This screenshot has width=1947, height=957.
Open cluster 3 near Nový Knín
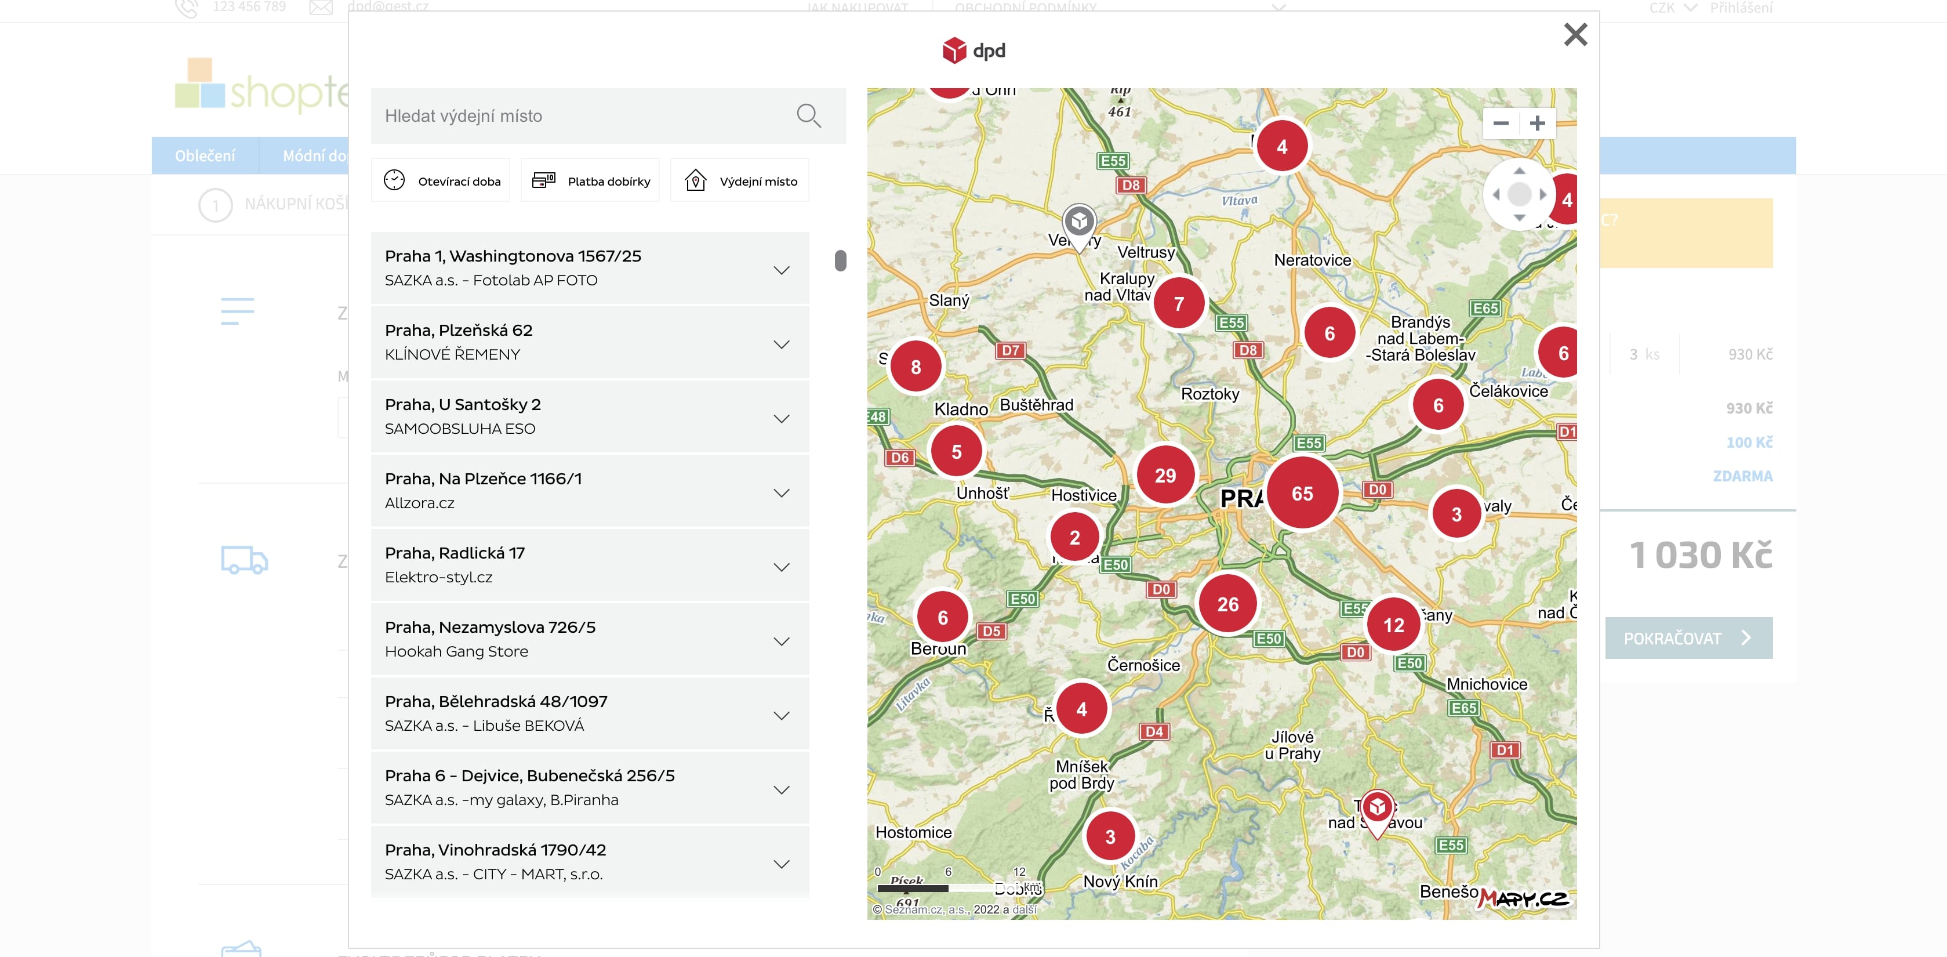pos(1110,836)
